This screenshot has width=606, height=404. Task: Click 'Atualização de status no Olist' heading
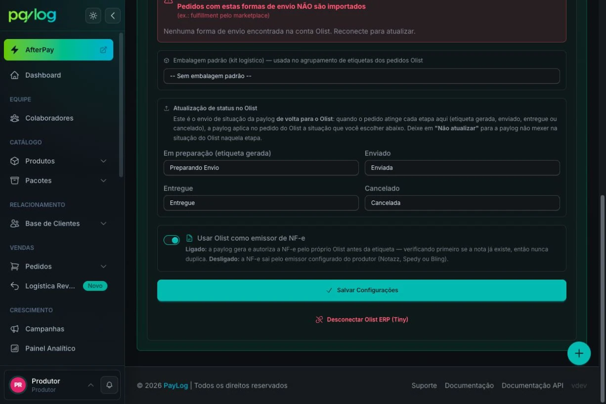(215, 108)
